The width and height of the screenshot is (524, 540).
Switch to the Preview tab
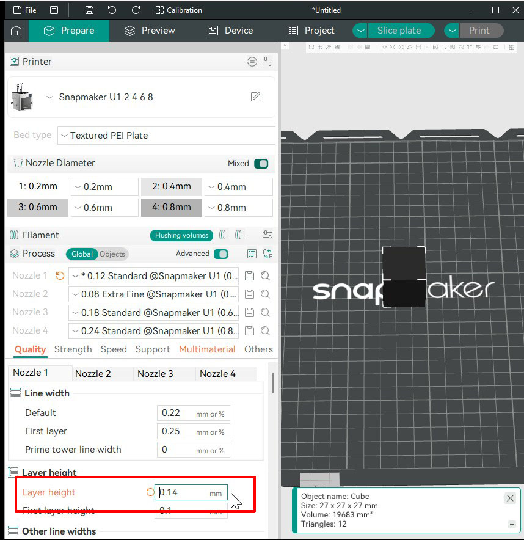(150, 31)
